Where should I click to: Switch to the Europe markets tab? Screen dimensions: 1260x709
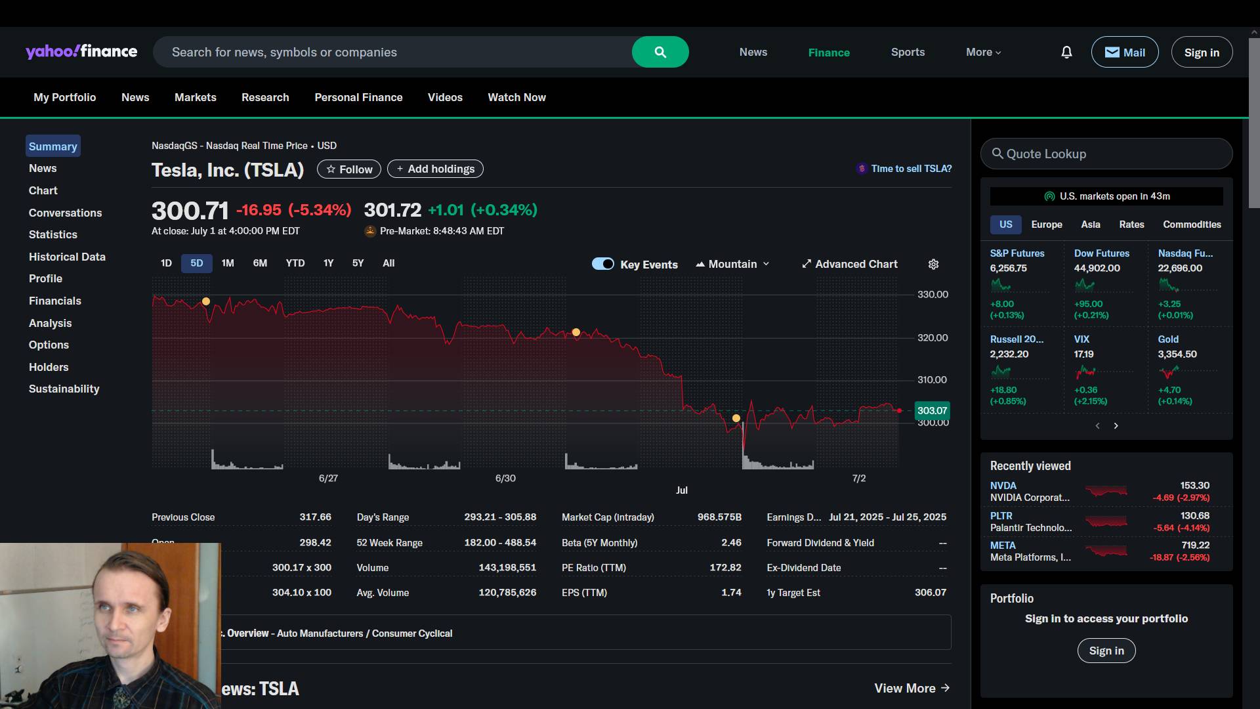(1046, 225)
